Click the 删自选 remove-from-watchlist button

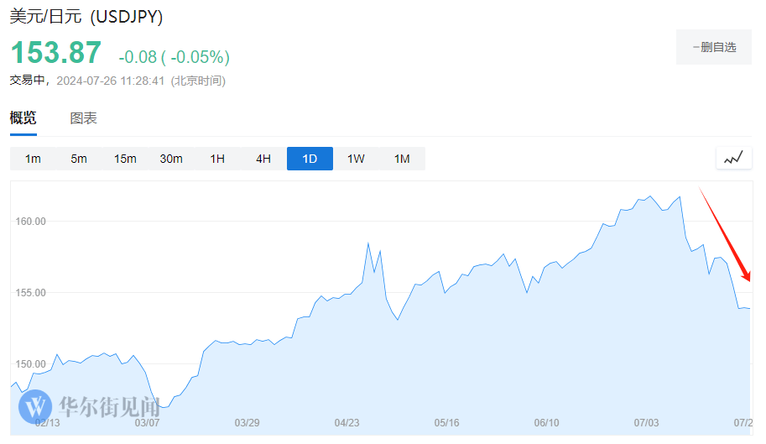pos(714,47)
